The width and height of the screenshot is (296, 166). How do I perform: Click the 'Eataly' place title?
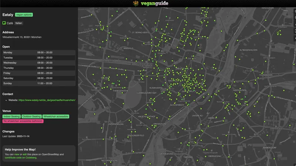point(7,15)
